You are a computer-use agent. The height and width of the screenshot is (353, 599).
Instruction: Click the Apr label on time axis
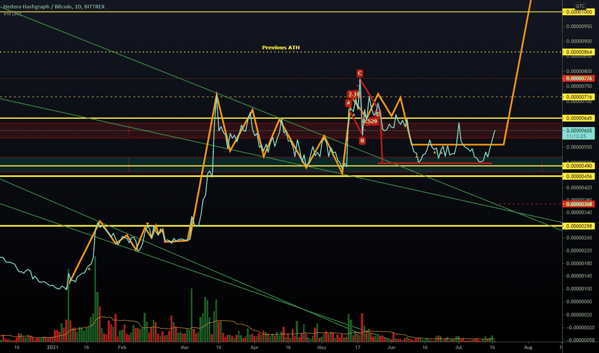[255, 347]
